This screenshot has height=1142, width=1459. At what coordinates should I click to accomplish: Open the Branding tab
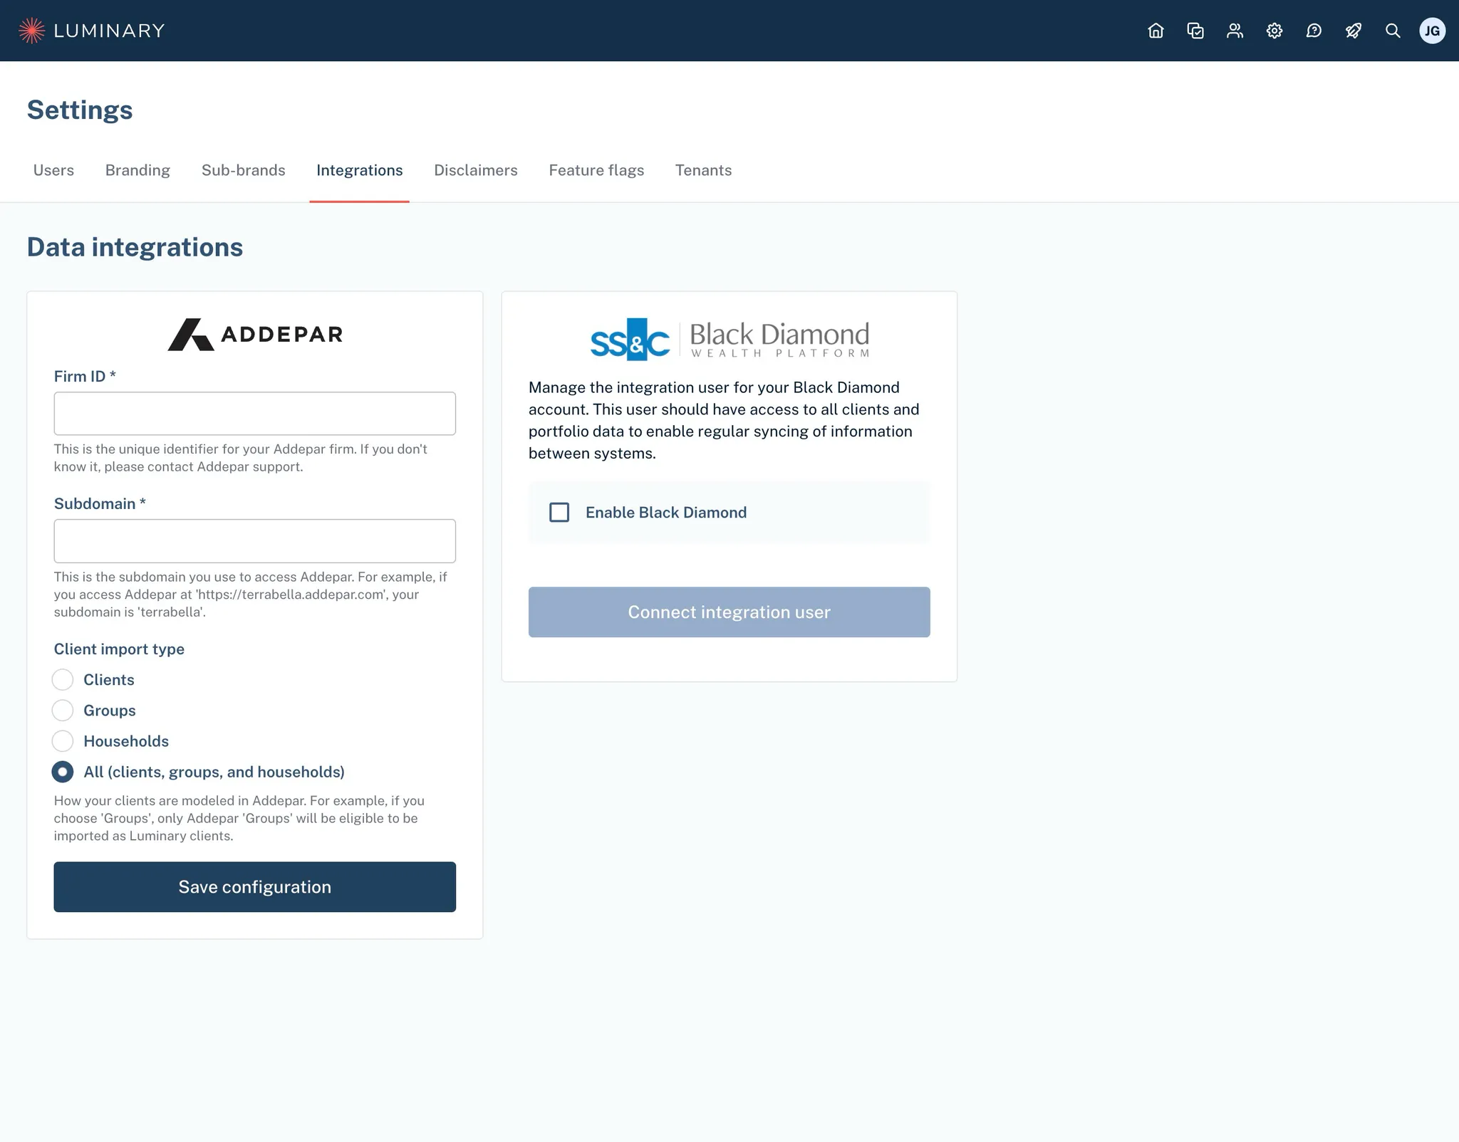(137, 170)
